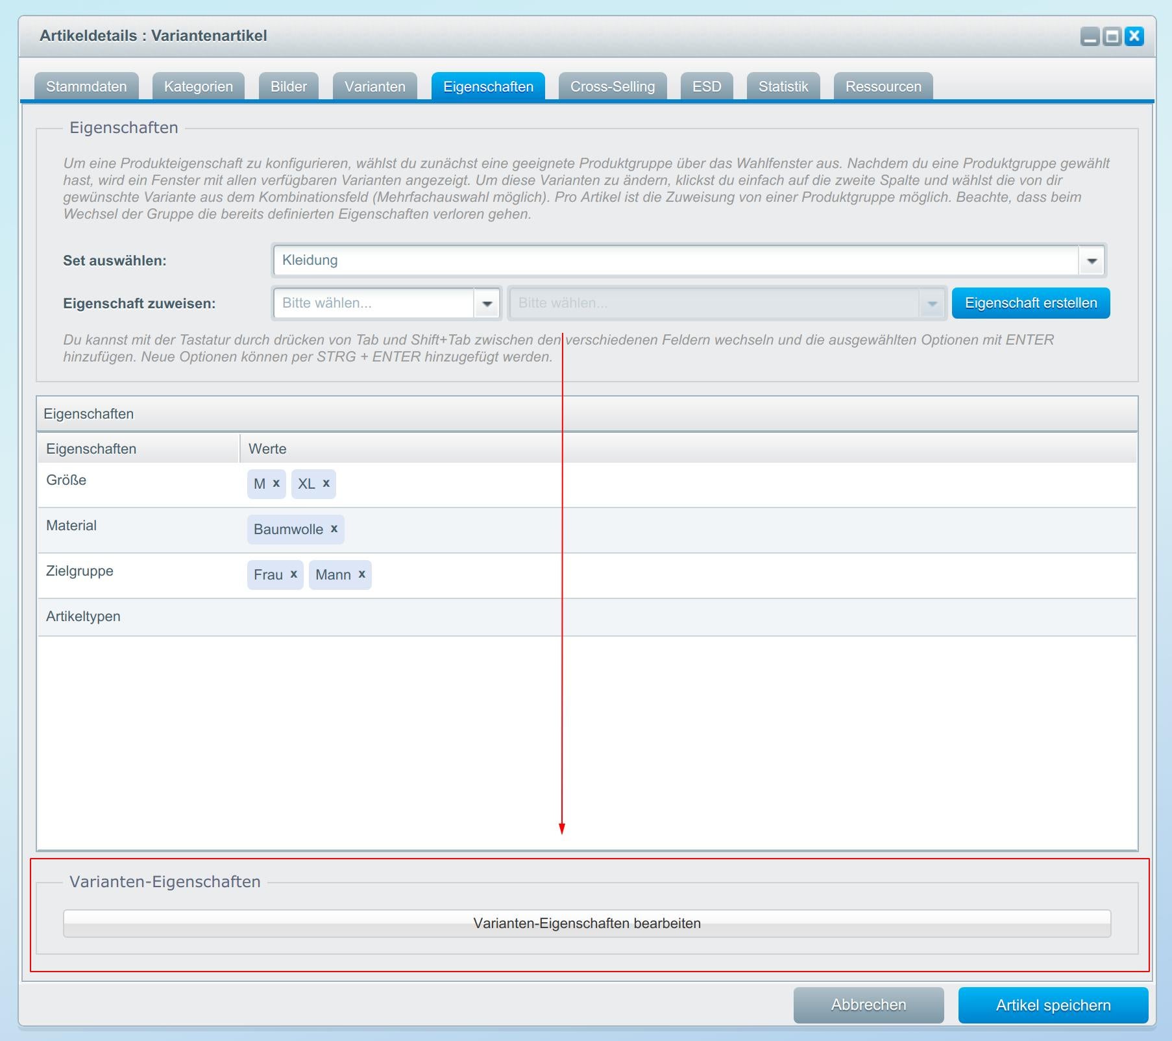Focus the second Bitte wählen value field

tap(714, 303)
